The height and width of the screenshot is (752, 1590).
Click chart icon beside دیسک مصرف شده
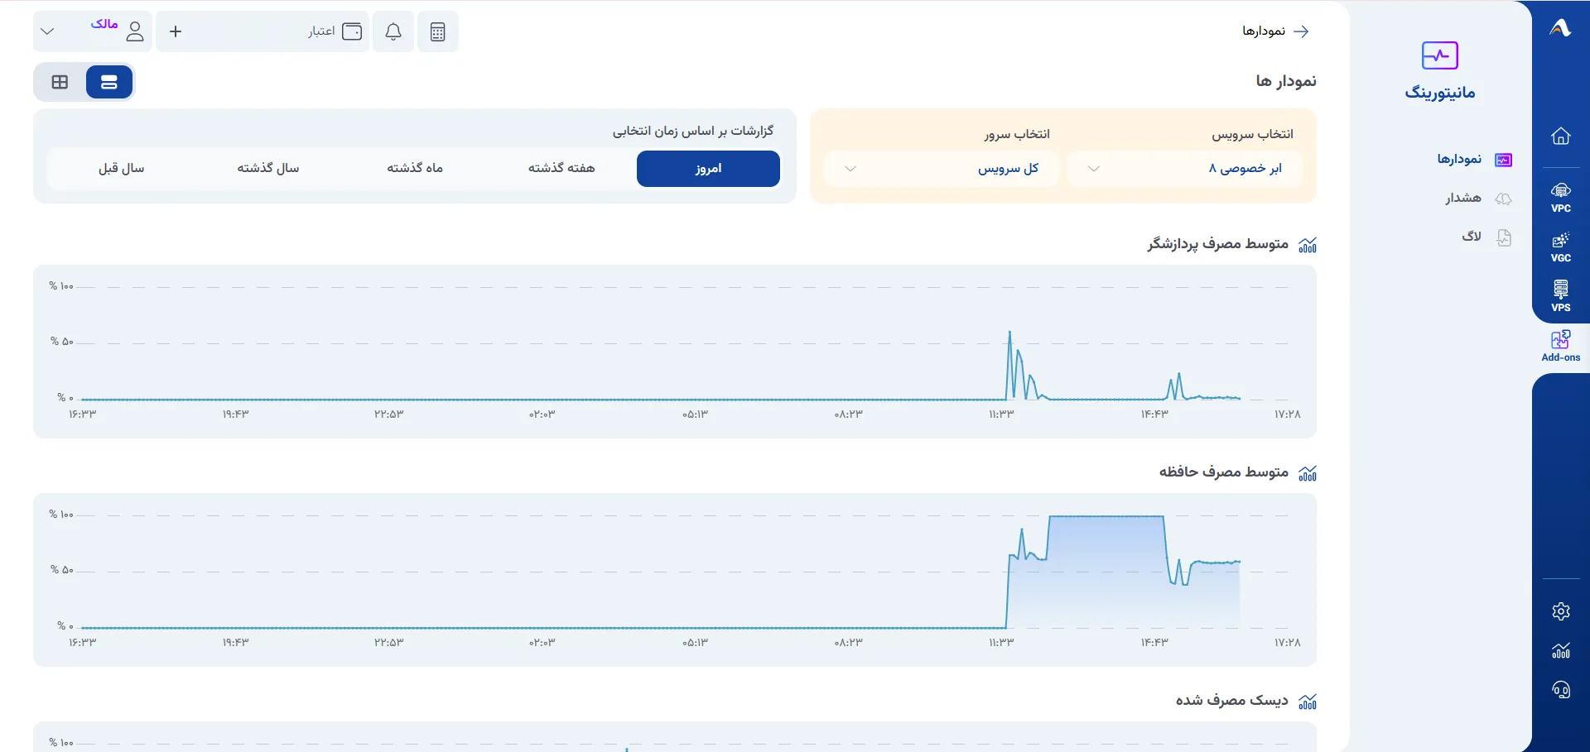[1308, 702]
